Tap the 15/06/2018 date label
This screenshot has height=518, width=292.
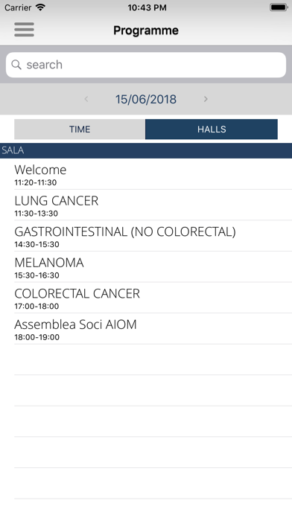pos(146,99)
